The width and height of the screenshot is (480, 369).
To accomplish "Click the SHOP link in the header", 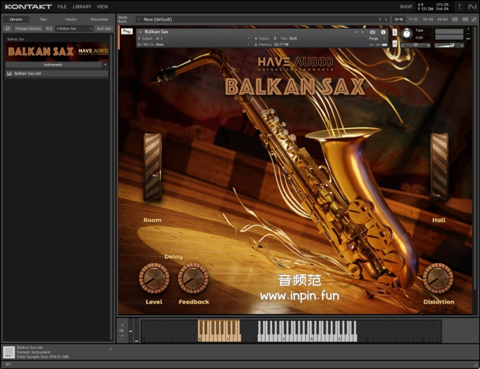I will (x=406, y=7).
